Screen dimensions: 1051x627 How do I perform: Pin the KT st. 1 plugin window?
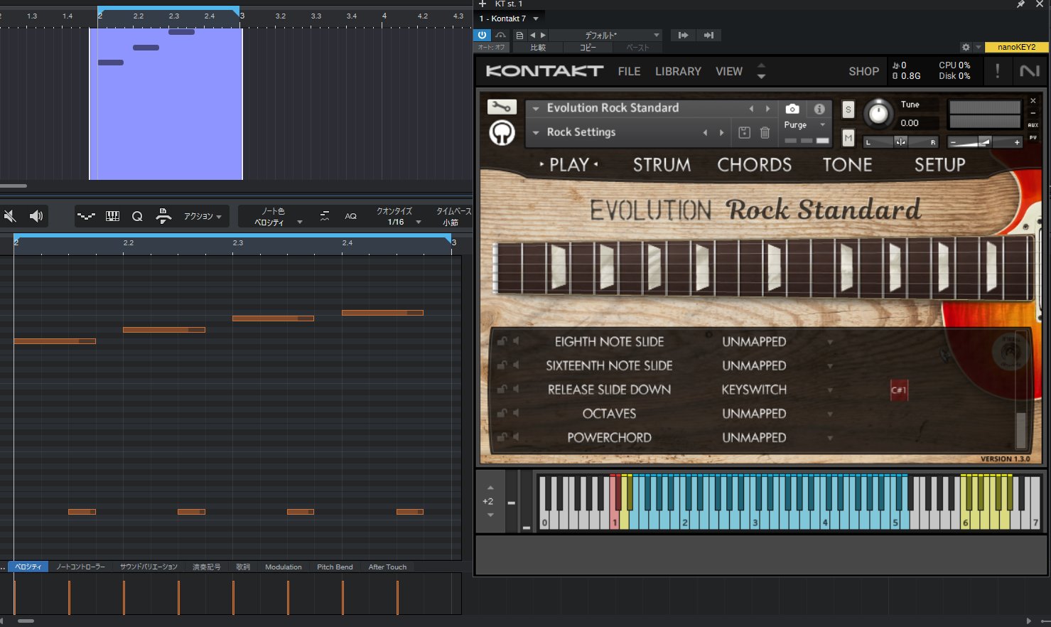coord(1020,4)
